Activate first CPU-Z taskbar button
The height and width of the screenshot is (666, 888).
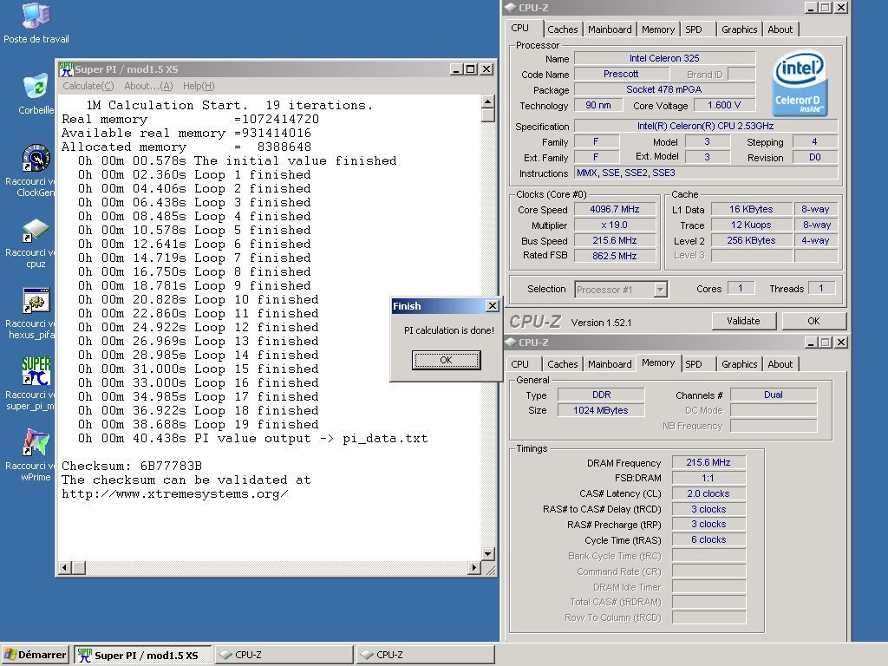tap(284, 656)
